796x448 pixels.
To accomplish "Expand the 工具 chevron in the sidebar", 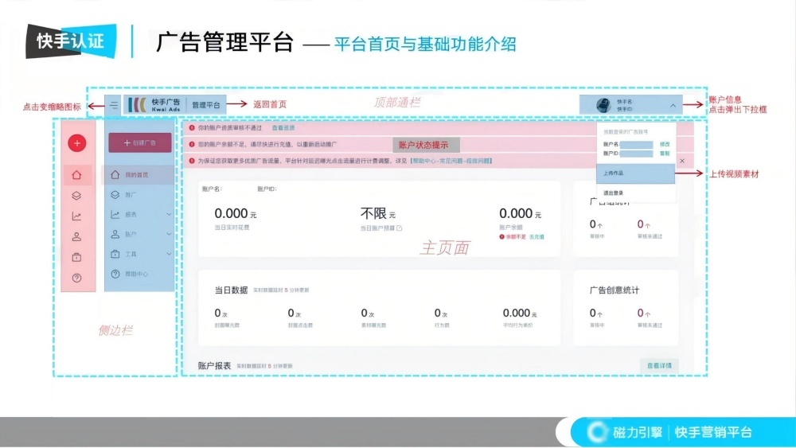I will coord(169,254).
